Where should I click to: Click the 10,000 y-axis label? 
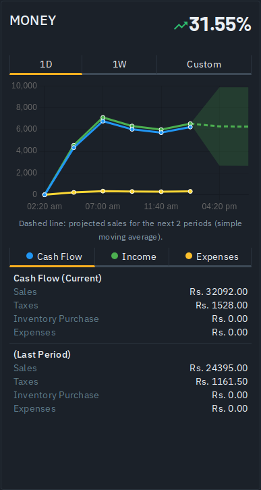24,86
